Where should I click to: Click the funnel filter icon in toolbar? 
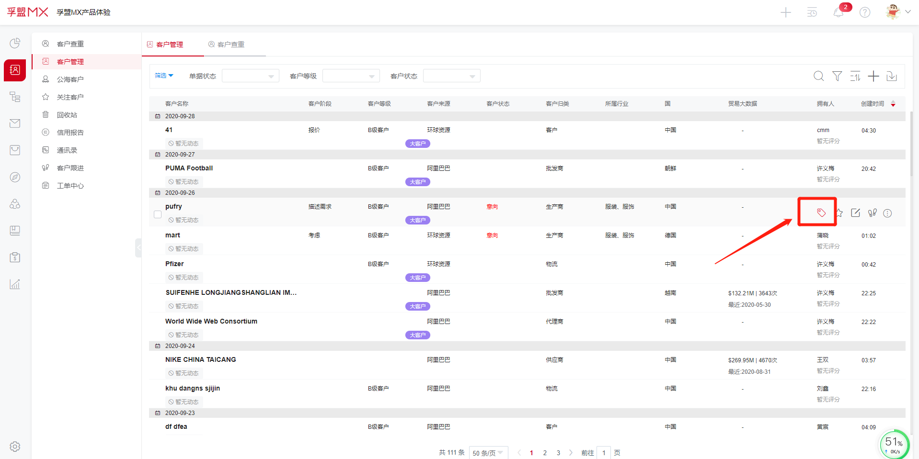click(837, 76)
